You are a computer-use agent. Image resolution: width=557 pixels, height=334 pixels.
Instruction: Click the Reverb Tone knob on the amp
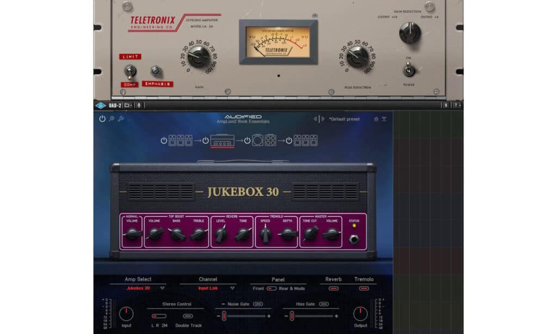243,234
